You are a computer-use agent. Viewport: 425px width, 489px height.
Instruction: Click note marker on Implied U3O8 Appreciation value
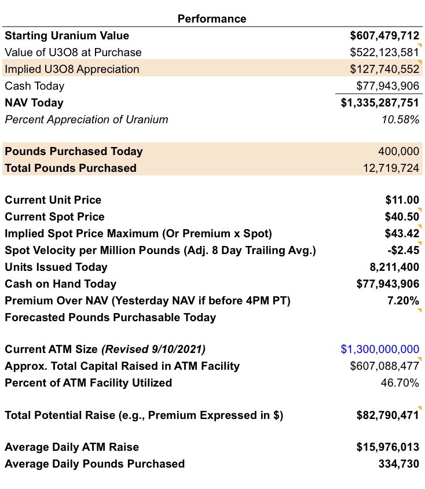click(421, 62)
